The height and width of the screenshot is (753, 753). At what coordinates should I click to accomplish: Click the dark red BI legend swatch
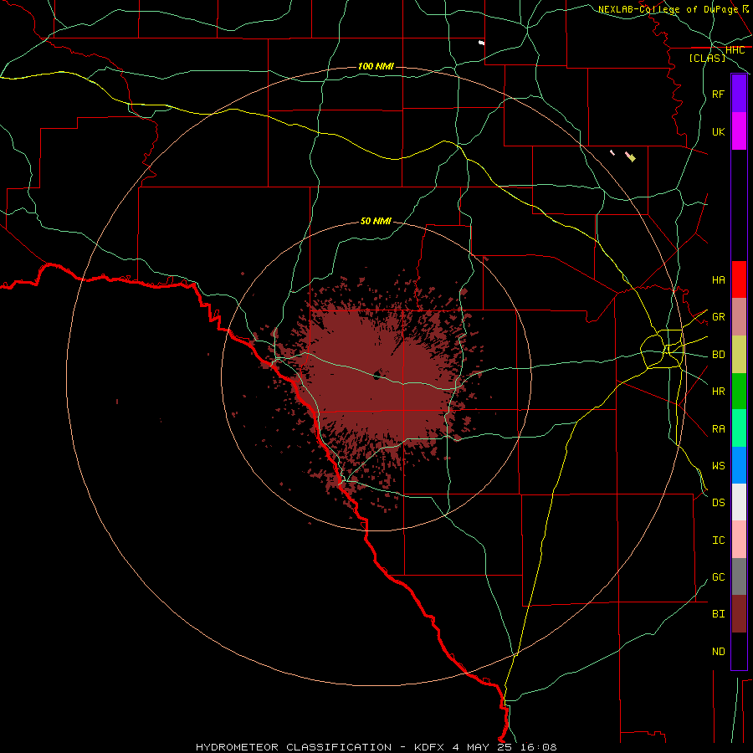tap(739, 614)
